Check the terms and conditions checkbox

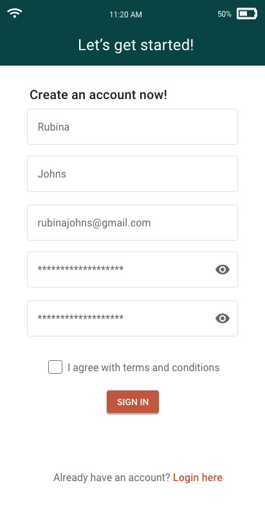[x=55, y=367]
